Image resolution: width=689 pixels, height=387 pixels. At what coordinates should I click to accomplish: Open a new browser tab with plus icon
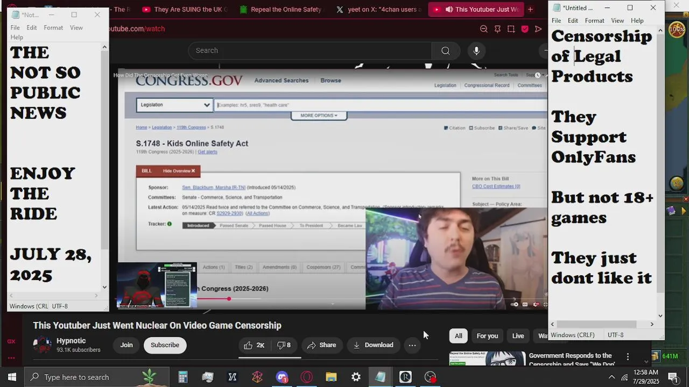pos(530,9)
